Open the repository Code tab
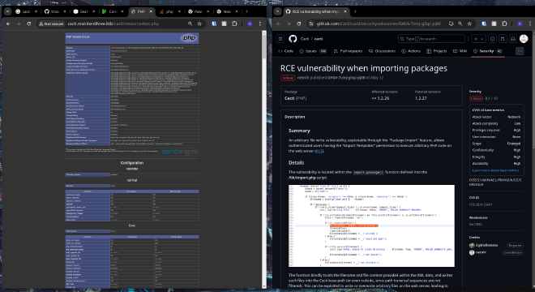This screenshot has width=535, height=292. [286, 51]
